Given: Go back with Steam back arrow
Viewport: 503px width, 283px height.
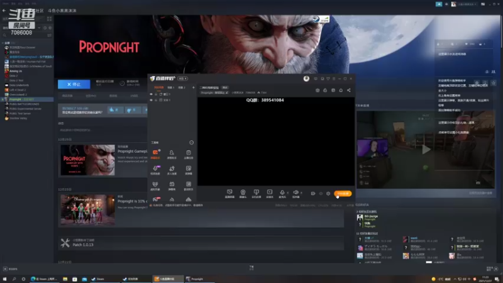Looking at the screenshot, I should (4, 11).
